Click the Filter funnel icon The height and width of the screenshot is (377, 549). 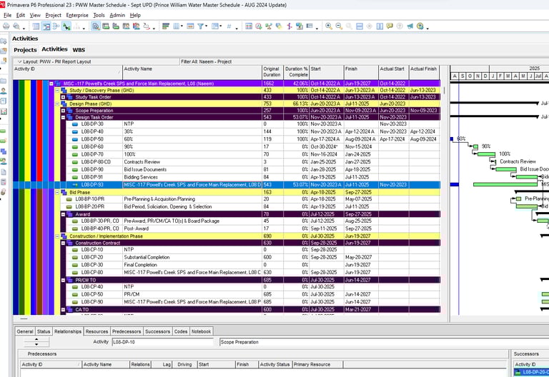(x=201, y=26)
